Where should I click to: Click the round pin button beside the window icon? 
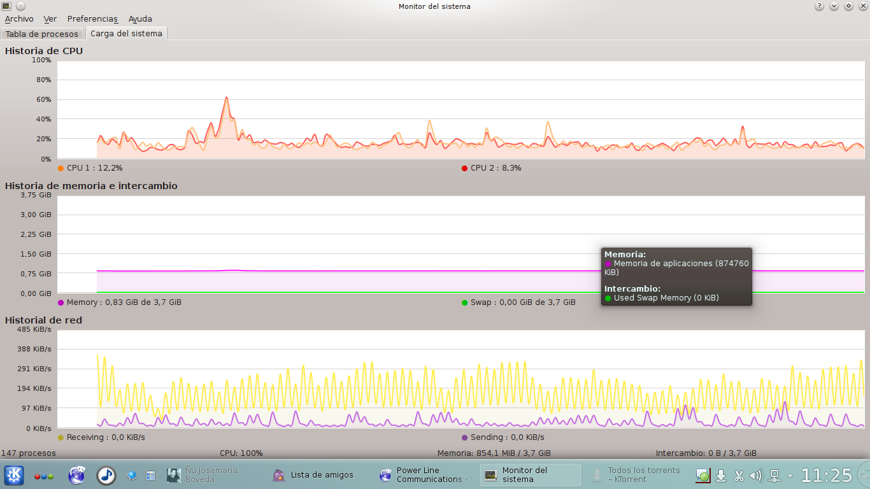coord(20,6)
